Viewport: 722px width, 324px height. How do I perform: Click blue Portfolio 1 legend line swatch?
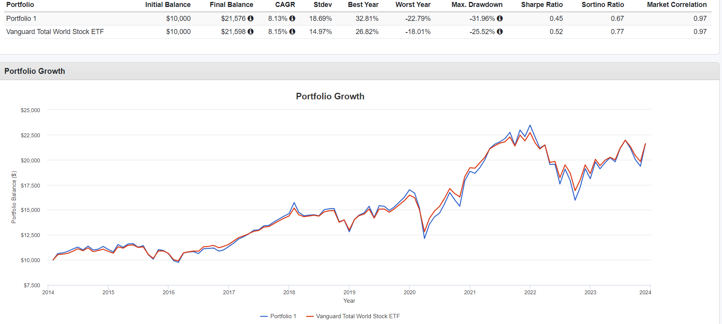pos(264,316)
